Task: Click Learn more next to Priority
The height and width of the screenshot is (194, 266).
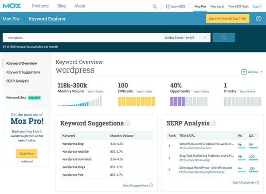Action: [247, 91]
